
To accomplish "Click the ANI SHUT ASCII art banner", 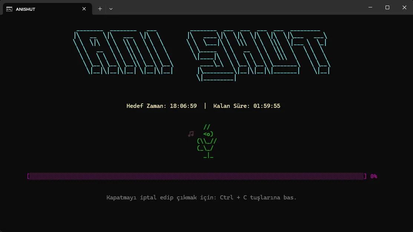I will pos(201,56).
